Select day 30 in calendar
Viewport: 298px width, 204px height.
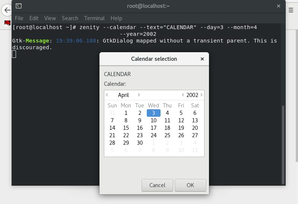point(140,142)
